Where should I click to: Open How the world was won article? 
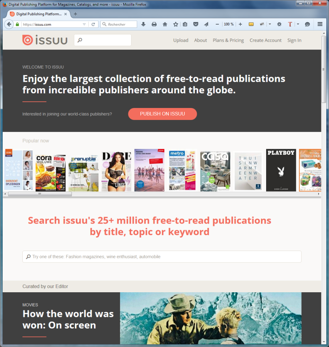pyautogui.click(x=68, y=319)
